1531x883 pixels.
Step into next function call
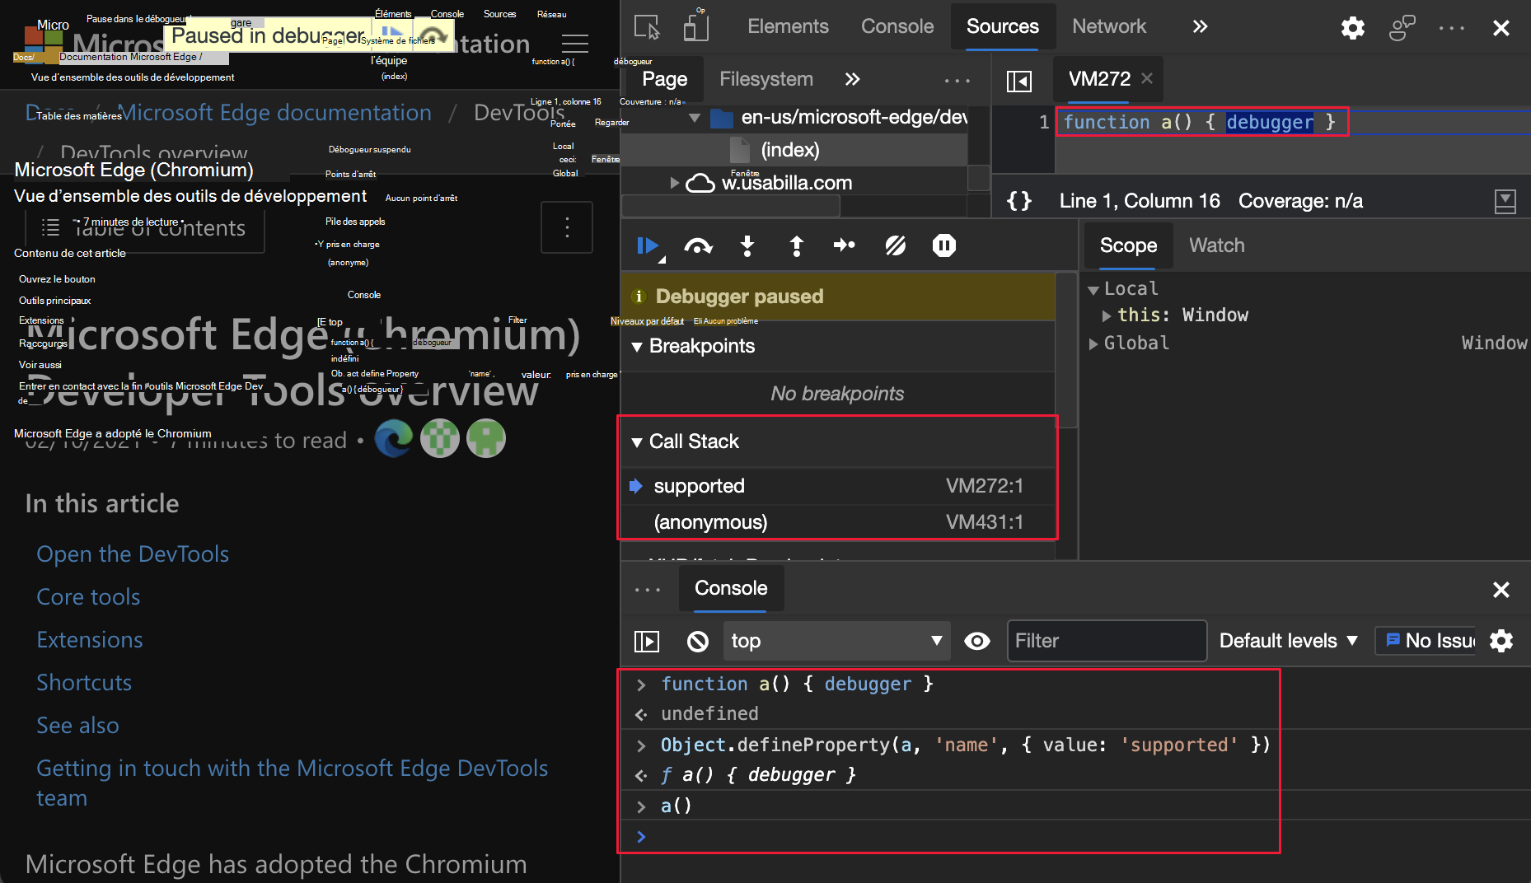pyautogui.click(x=747, y=245)
